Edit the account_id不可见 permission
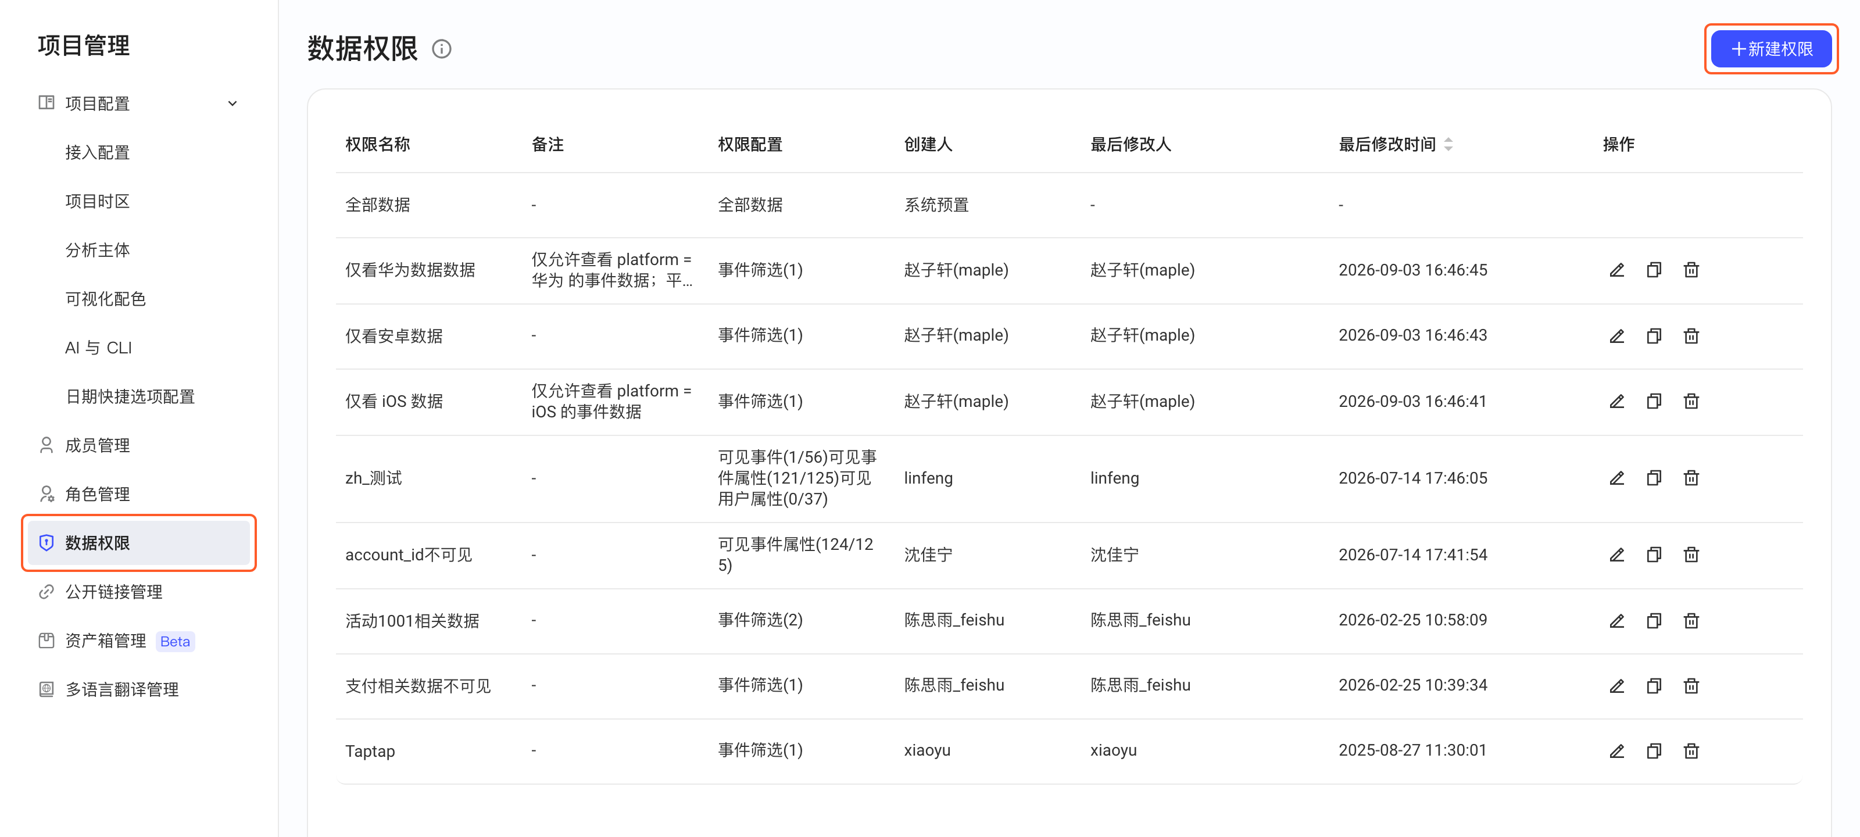The height and width of the screenshot is (837, 1860). [x=1616, y=555]
